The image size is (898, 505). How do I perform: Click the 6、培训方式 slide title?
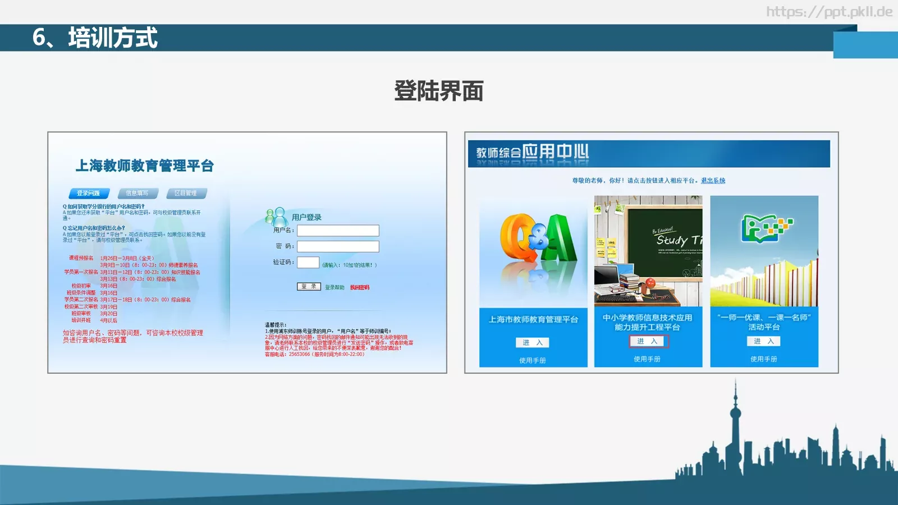[95, 38]
